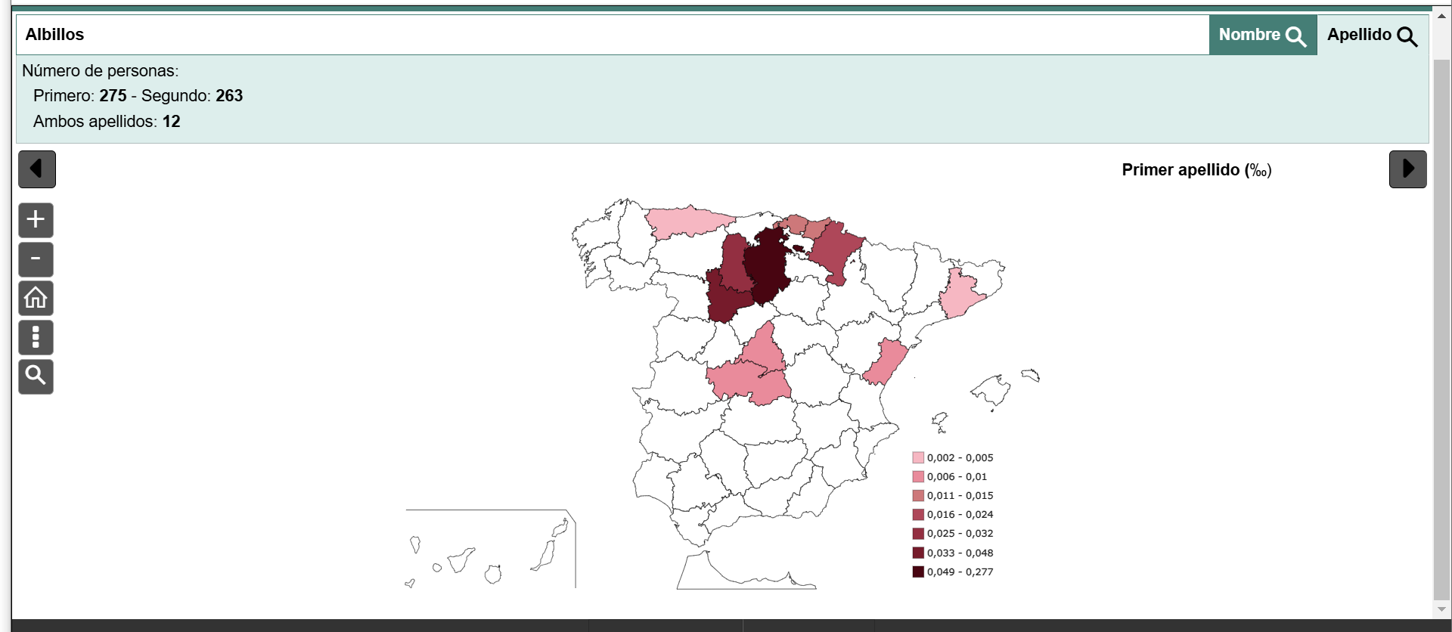Click the '0,002 - 0,005' legend label

click(x=960, y=457)
